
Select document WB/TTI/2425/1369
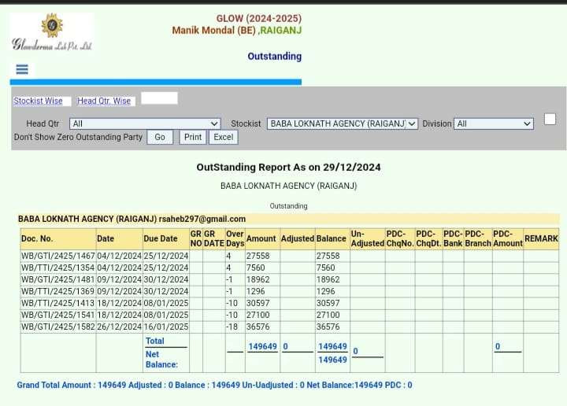coord(57,291)
